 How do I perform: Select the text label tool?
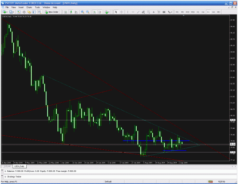pos(159,12)
